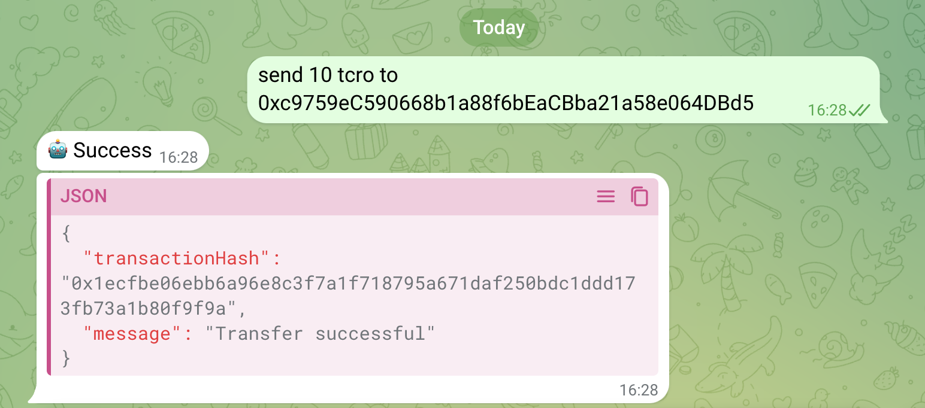Click the opening curly brace
The image size is (925, 408).
pos(66,233)
